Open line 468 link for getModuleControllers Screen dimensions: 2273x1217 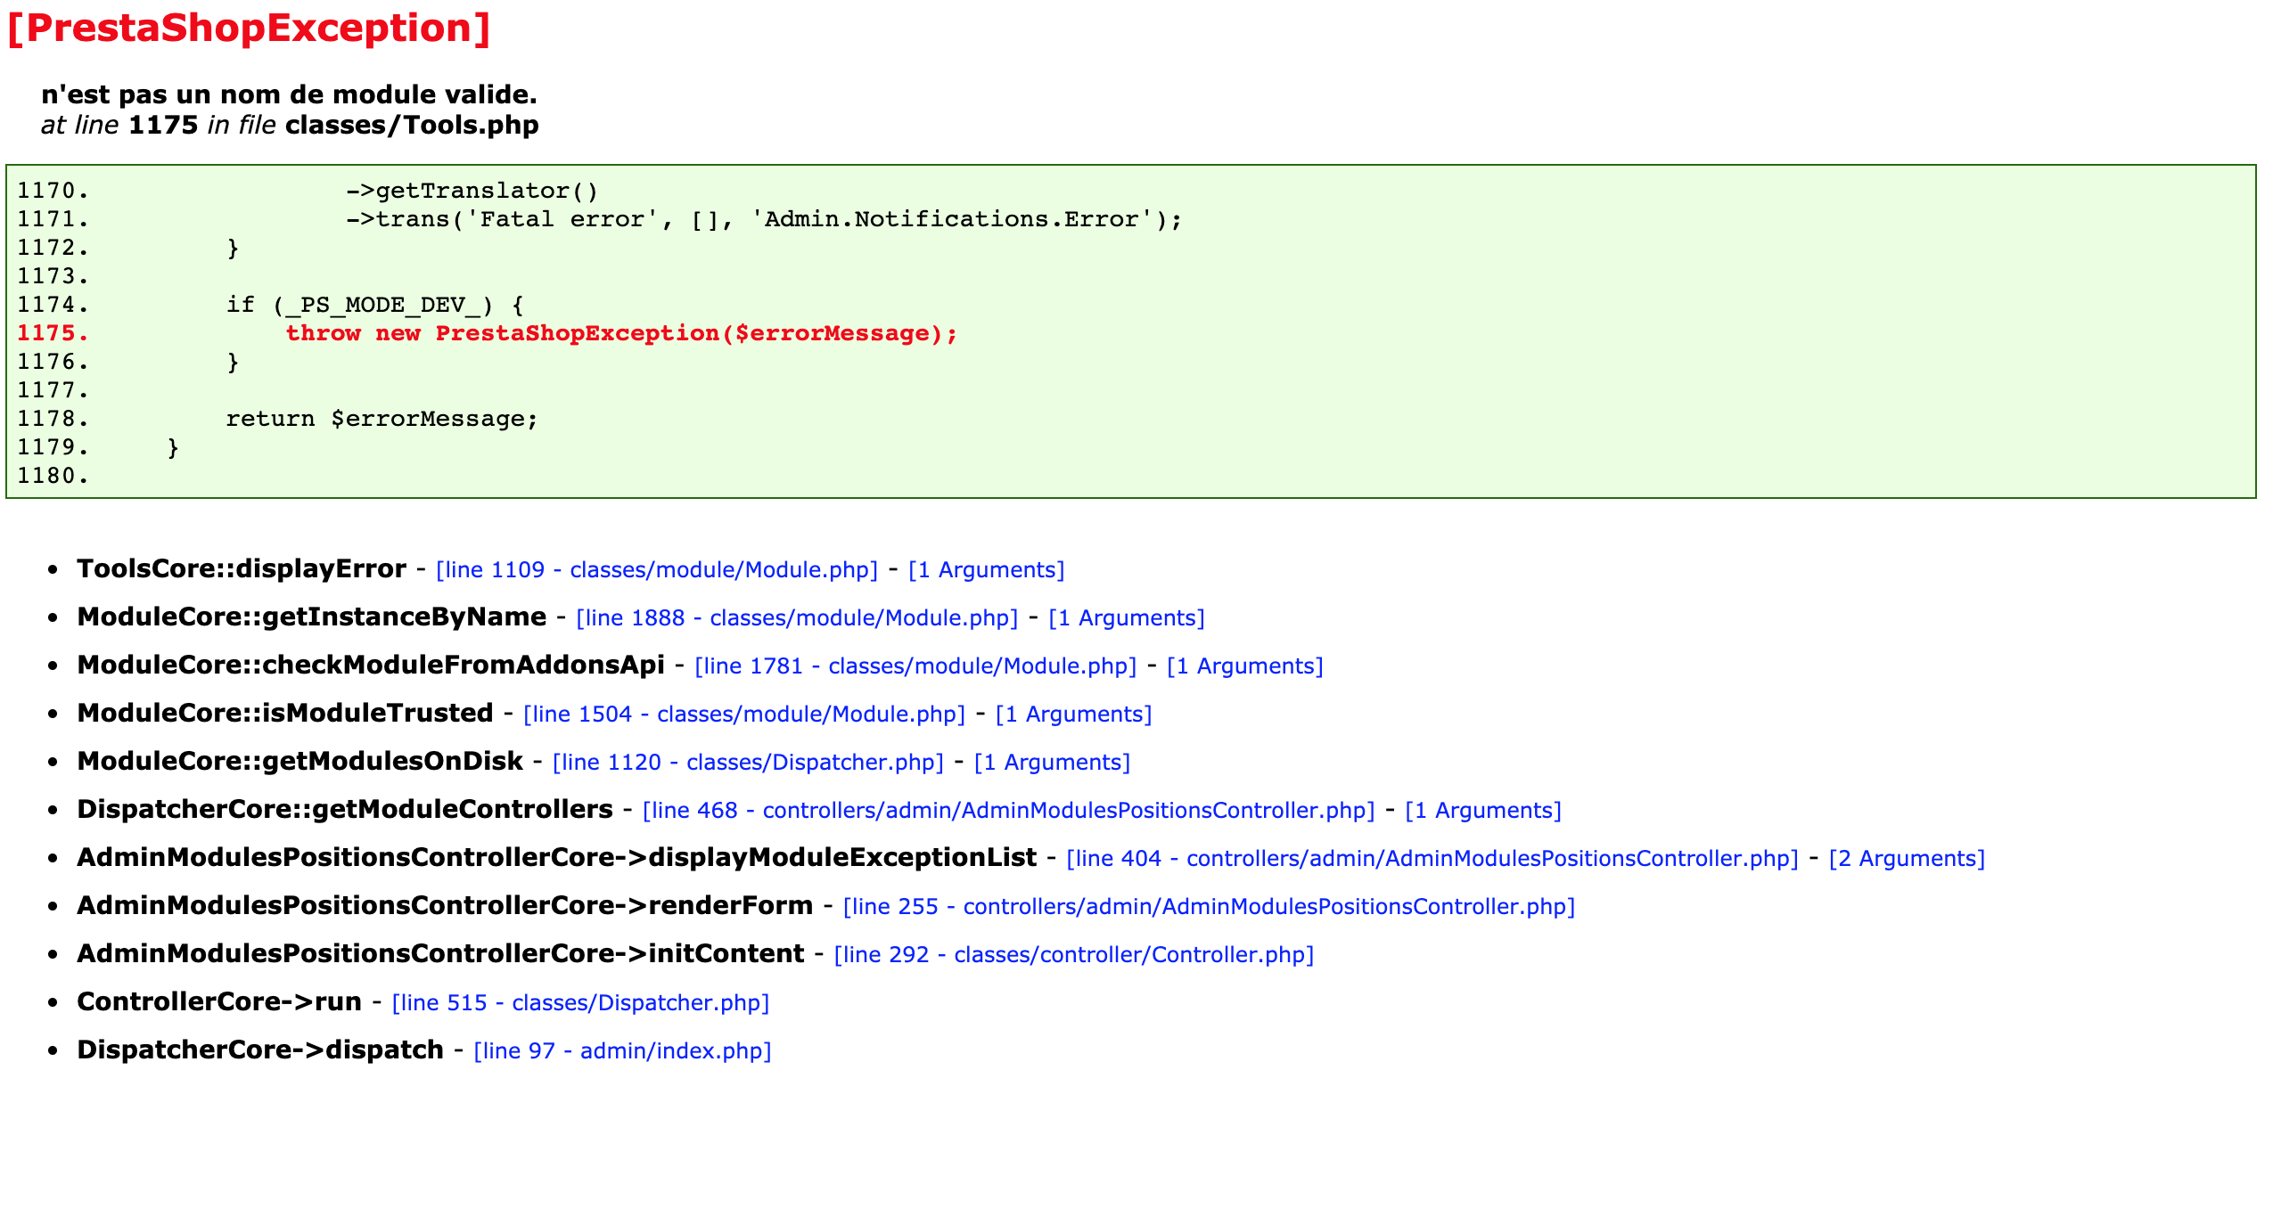click(x=1006, y=810)
